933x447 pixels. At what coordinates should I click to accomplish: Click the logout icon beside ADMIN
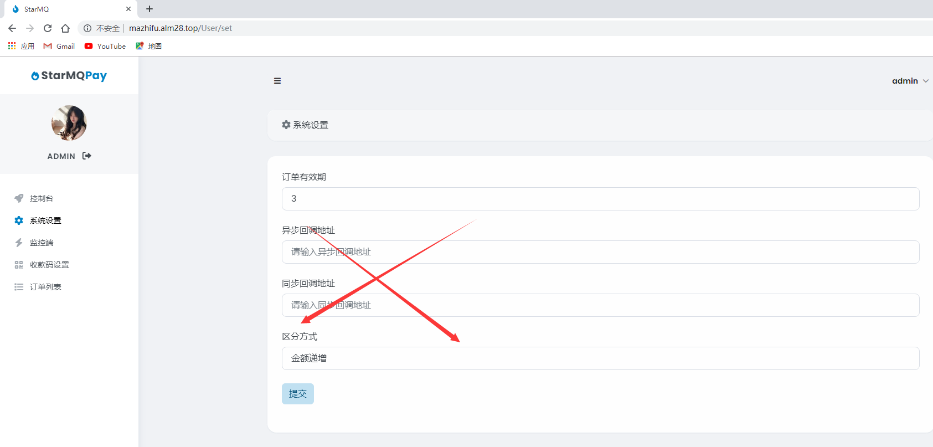(x=87, y=156)
